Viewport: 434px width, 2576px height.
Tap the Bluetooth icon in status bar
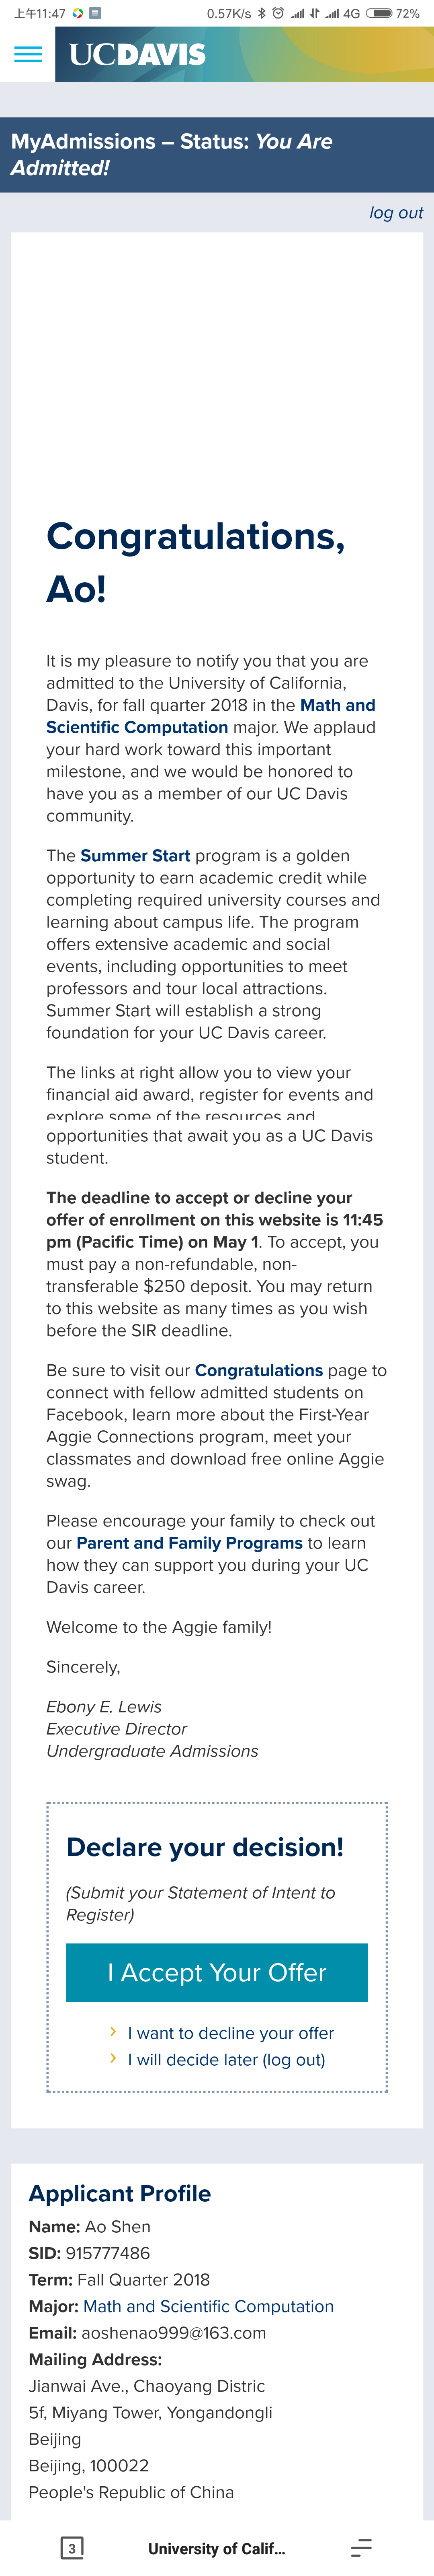(261, 13)
